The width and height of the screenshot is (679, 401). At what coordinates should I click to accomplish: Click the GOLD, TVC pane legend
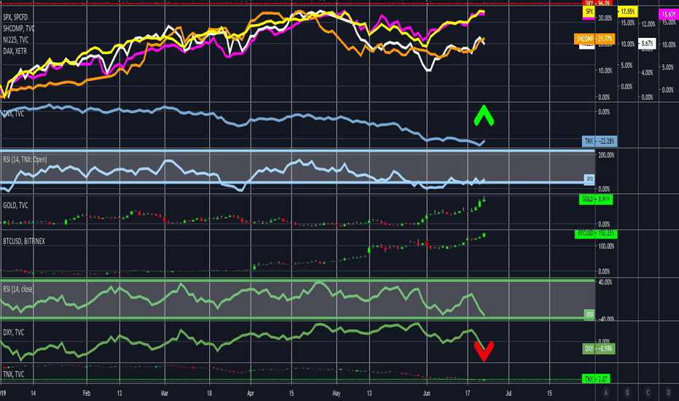click(x=15, y=206)
